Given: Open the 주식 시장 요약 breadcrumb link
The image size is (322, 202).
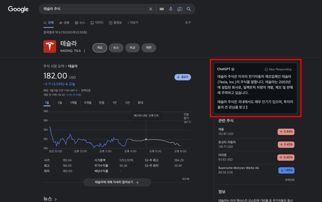Looking at the screenshot, I should pyautogui.click(x=54, y=66).
